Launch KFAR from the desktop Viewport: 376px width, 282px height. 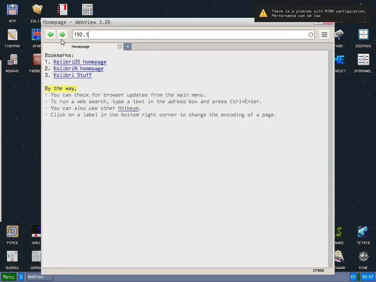(36, 38)
